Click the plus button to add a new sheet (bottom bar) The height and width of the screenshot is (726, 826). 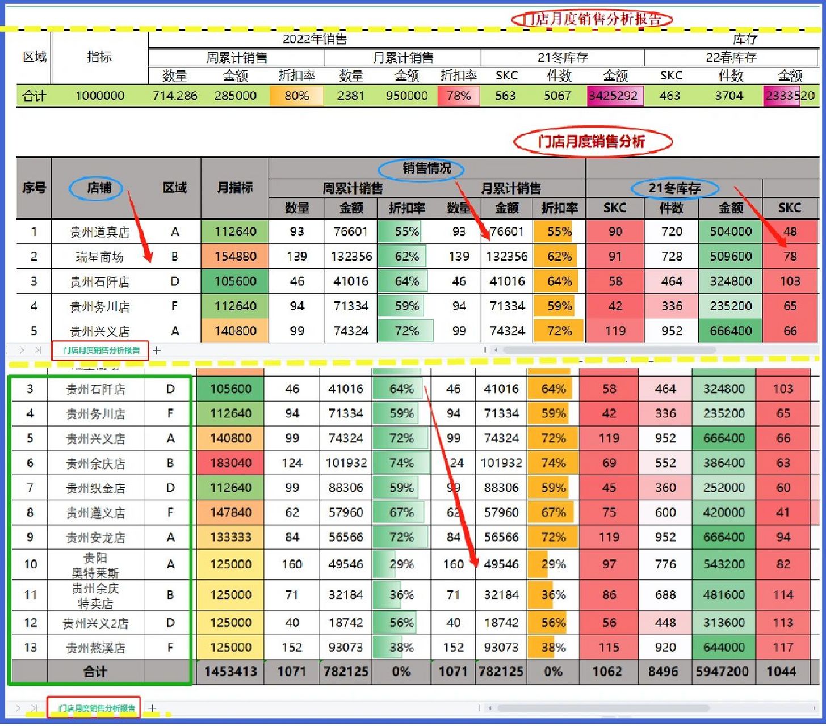coord(152,707)
